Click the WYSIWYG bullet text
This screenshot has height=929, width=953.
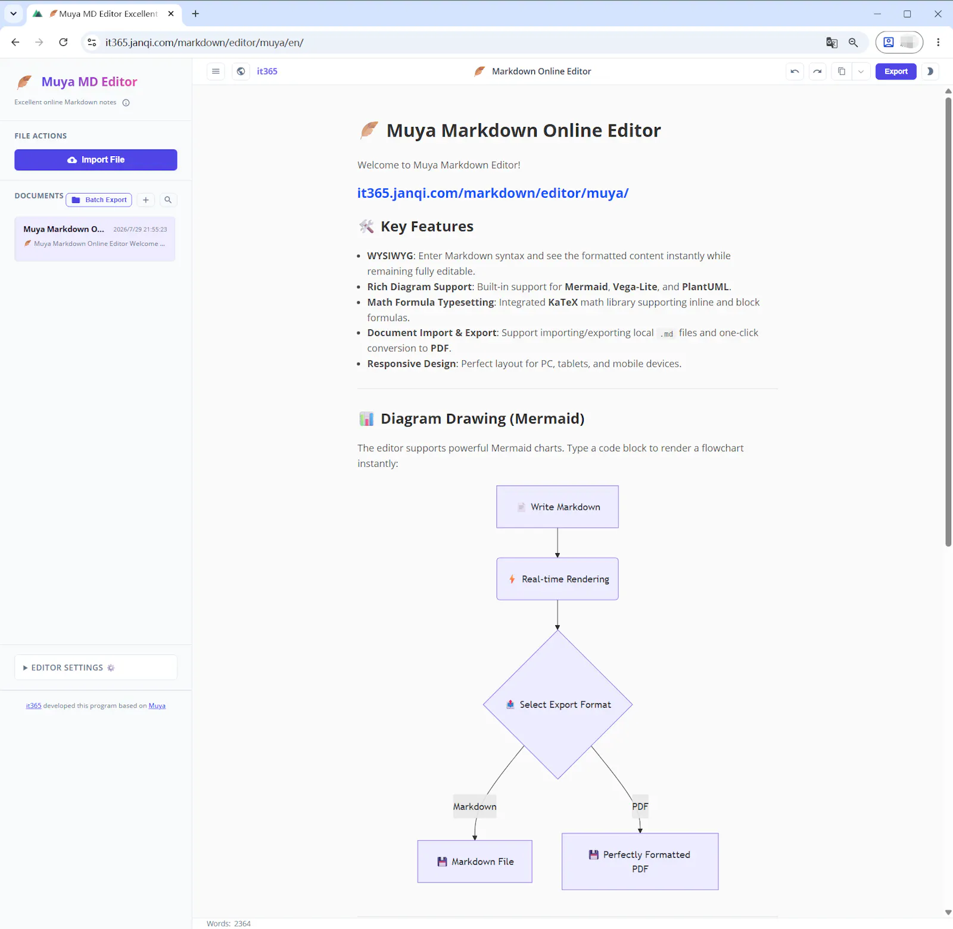click(x=549, y=263)
